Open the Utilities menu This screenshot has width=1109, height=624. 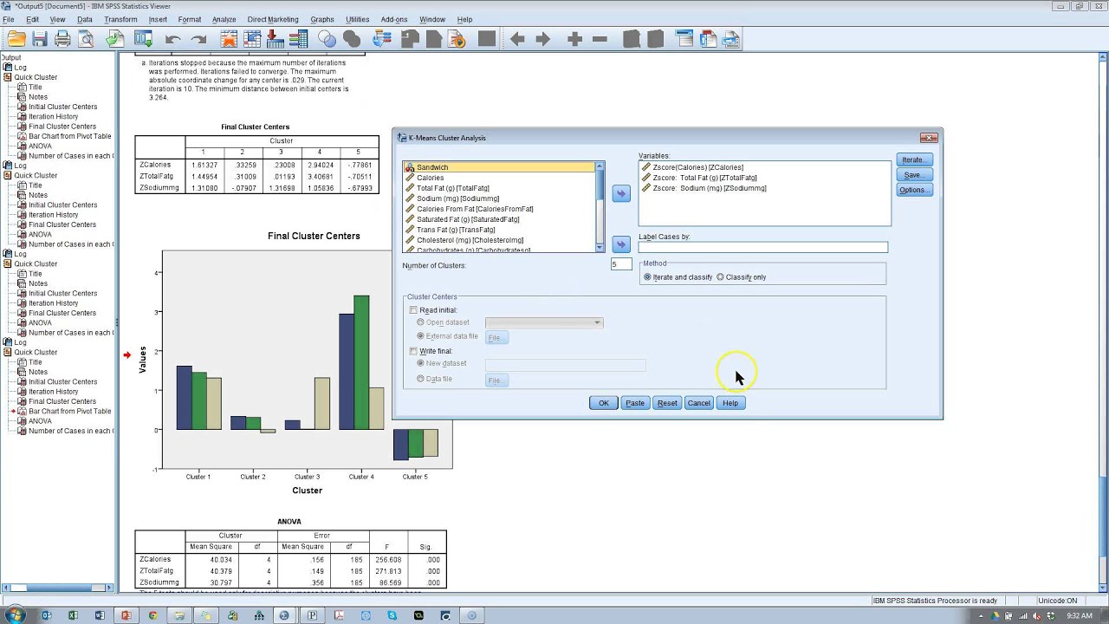tap(358, 19)
